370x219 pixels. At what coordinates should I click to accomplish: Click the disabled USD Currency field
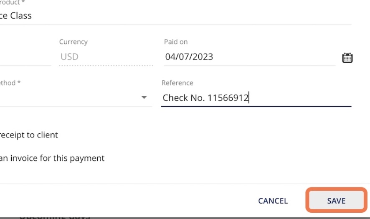pyautogui.click(x=106, y=57)
